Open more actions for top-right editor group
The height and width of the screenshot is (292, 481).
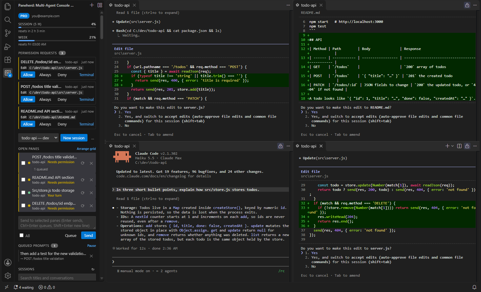click(x=475, y=5)
